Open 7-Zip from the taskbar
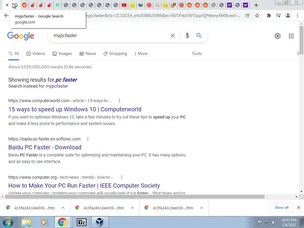The image size is (304, 228). point(82,222)
